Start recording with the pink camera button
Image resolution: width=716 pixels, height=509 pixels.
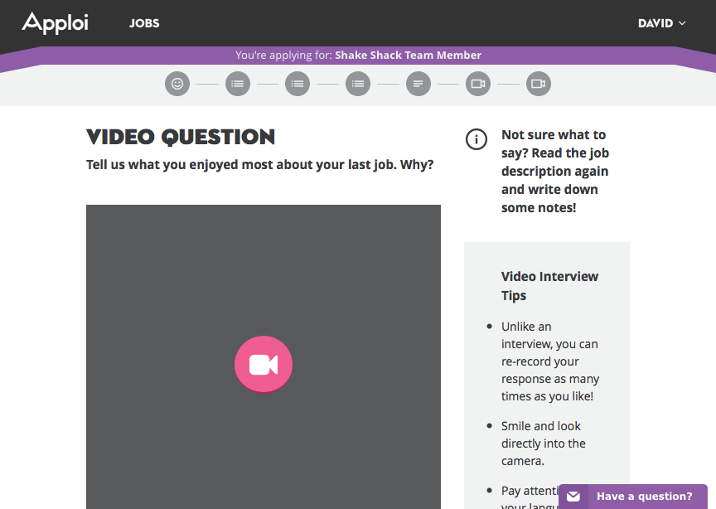coord(264,365)
